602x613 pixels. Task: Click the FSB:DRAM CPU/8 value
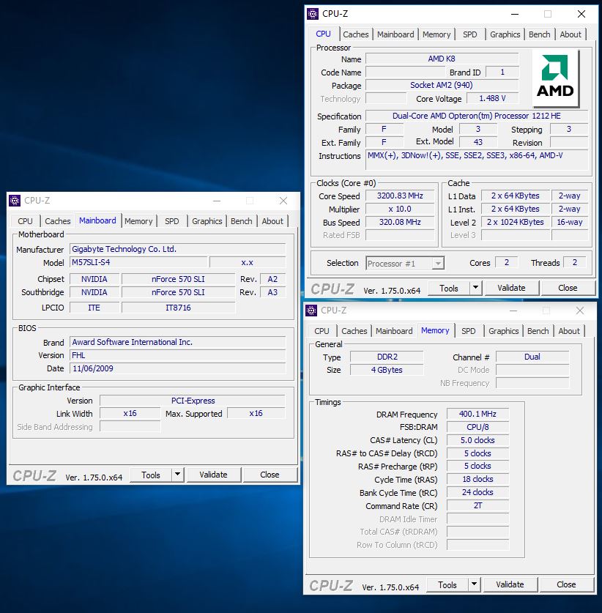coord(477,427)
